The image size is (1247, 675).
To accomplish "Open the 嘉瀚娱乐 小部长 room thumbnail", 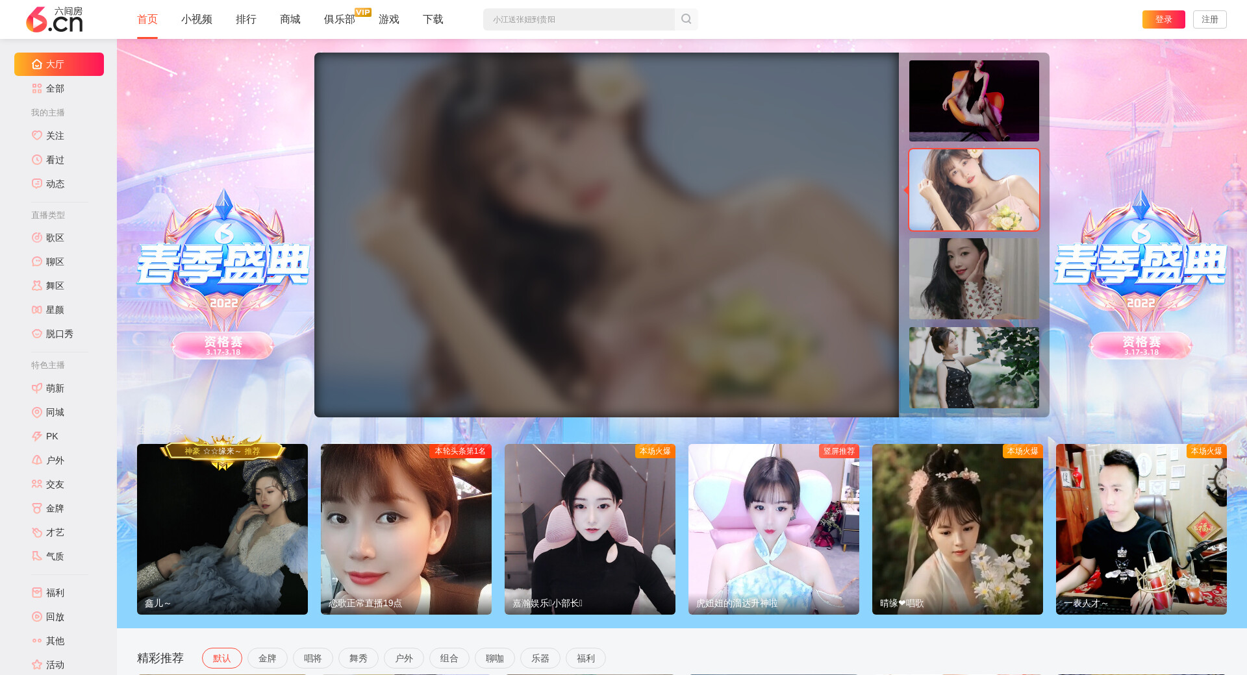I will (590, 529).
